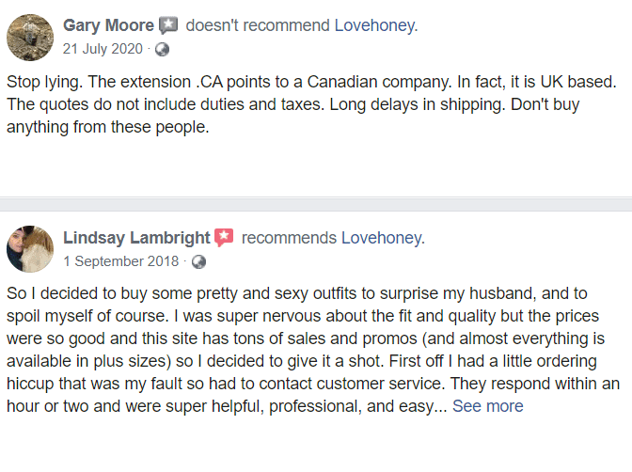Open the 1 September 2018 timestamp
The width and height of the screenshot is (632, 472).
click(121, 261)
